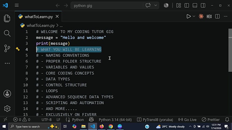Open the hamburger application menu
Viewport: 232px width, 130px height.
tap(17, 5)
